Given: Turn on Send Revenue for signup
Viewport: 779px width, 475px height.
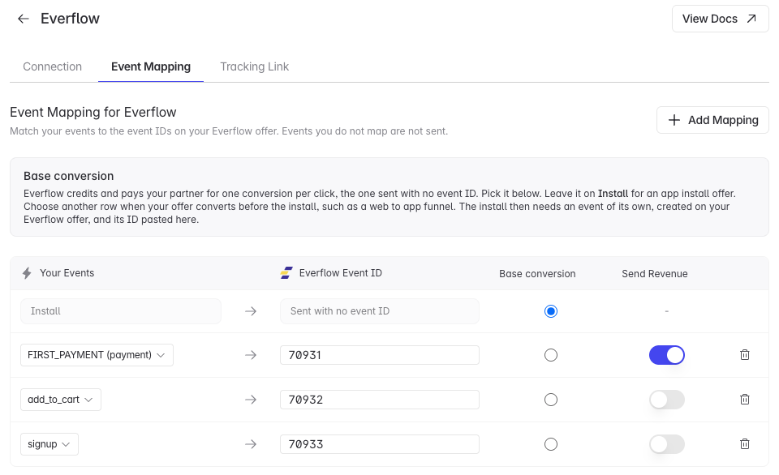Looking at the screenshot, I should click(667, 444).
